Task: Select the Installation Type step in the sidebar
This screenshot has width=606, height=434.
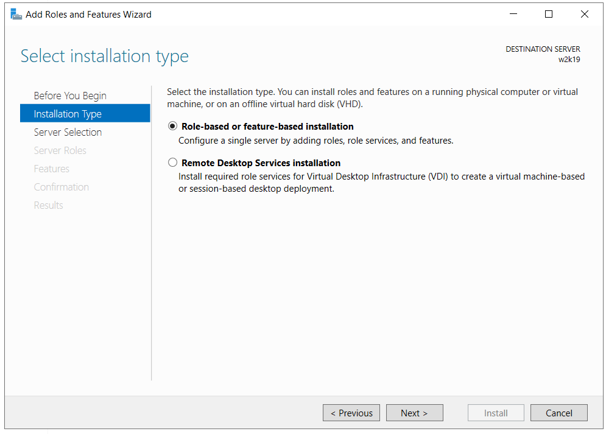Action: (x=68, y=114)
